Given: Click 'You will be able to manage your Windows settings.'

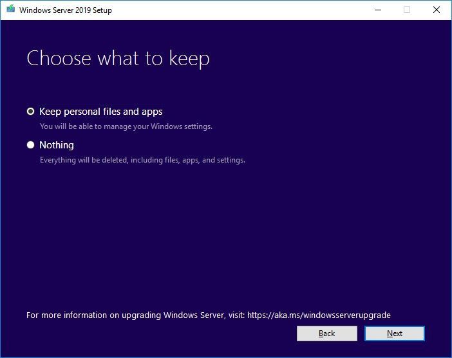Looking at the screenshot, I should [x=126, y=126].
